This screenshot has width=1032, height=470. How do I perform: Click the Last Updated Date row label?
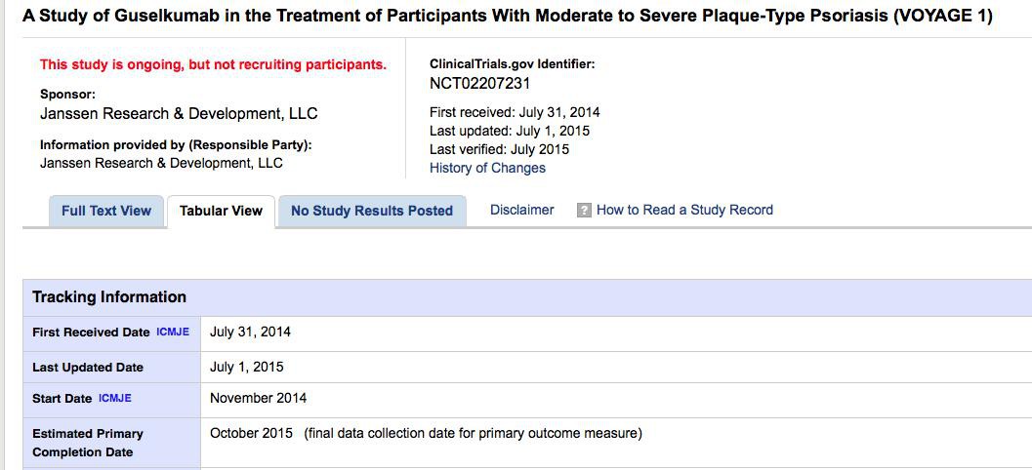88,368
